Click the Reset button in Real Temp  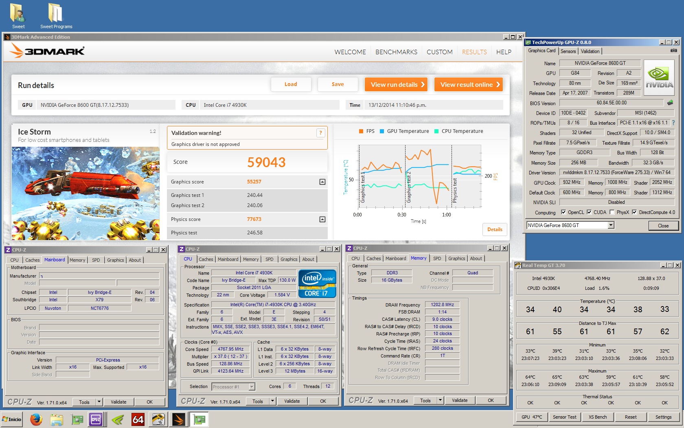[630, 417]
